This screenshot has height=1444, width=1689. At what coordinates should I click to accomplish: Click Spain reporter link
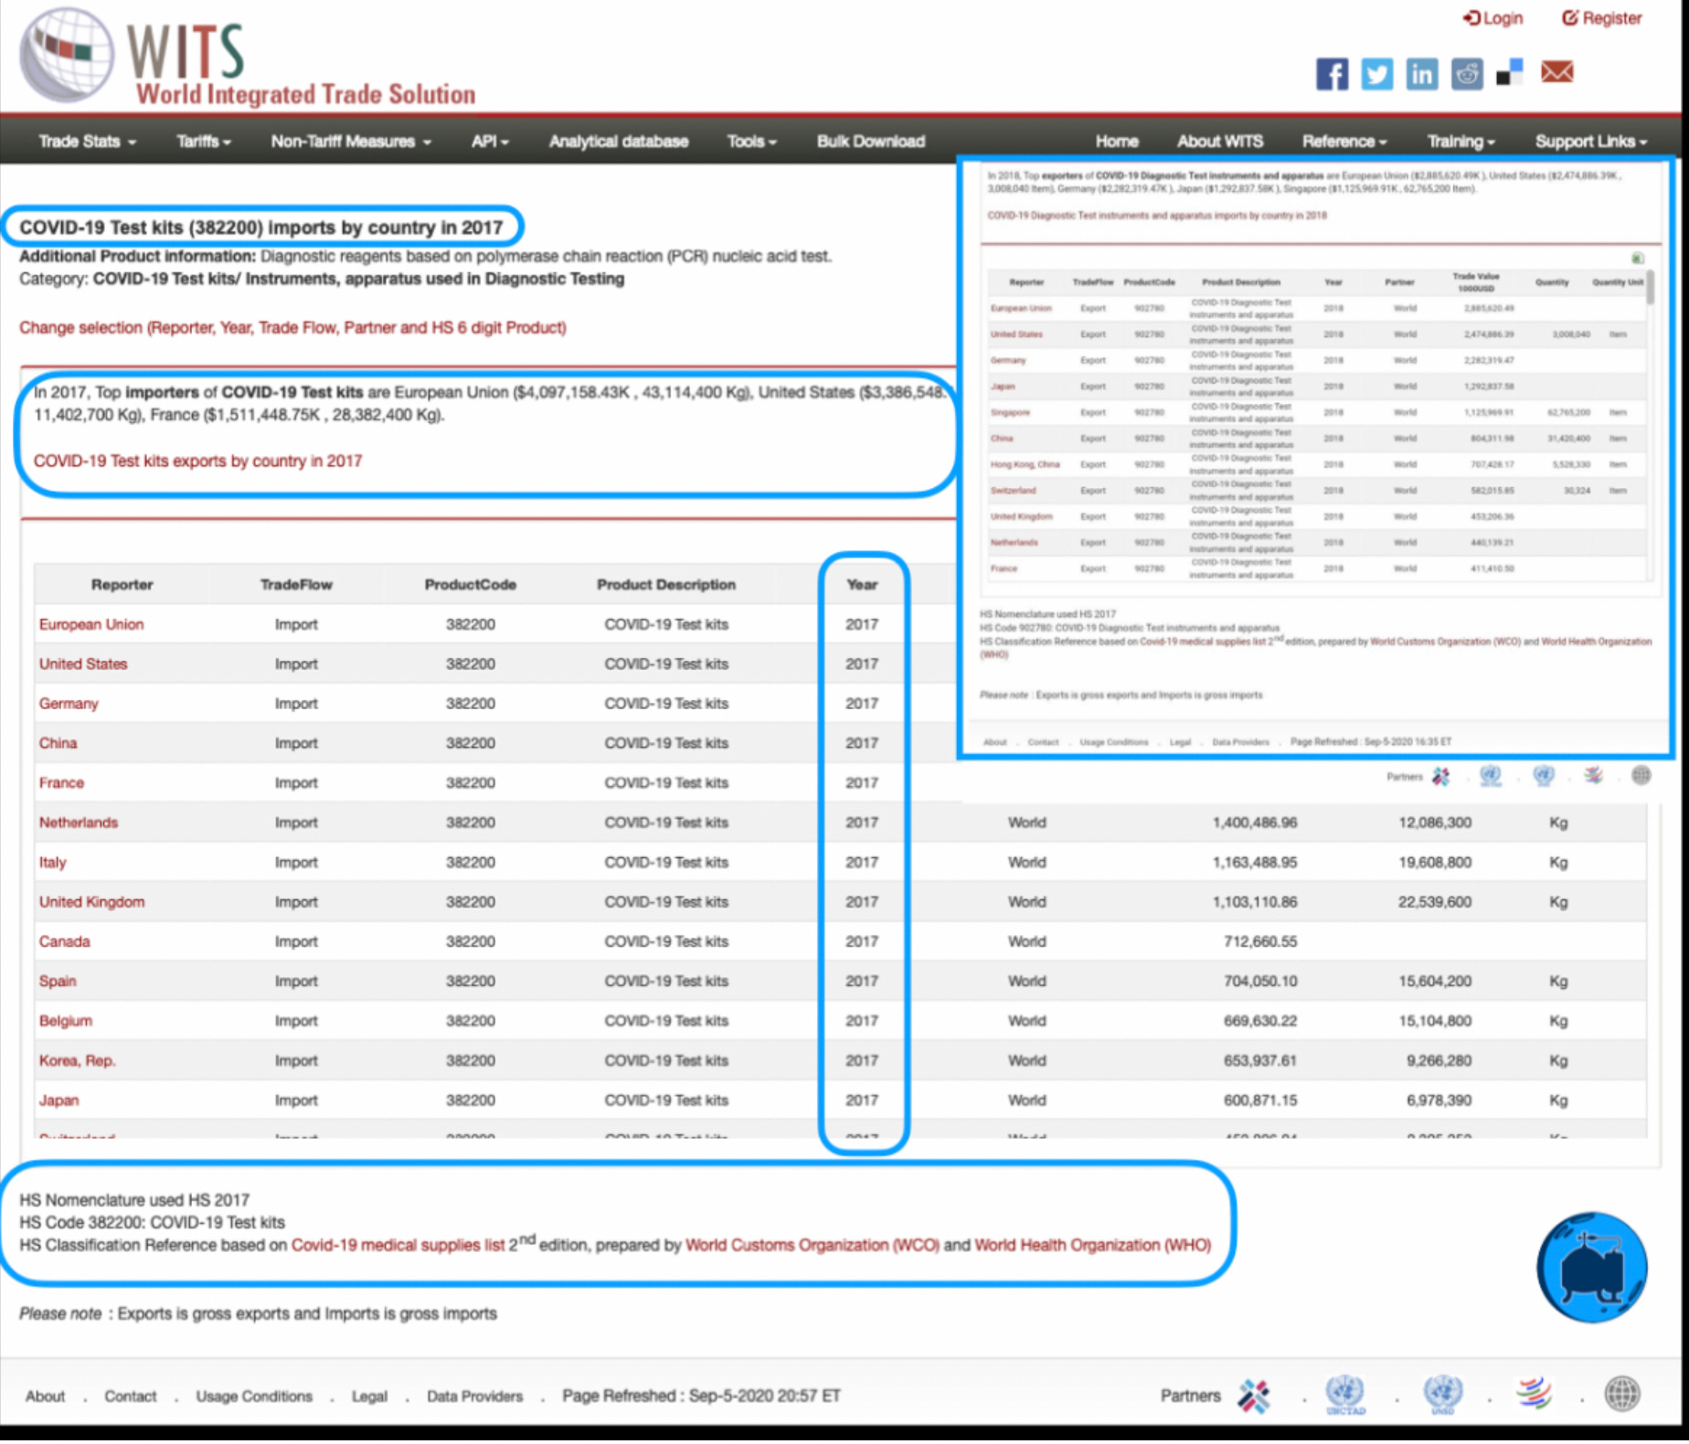pos(58,982)
